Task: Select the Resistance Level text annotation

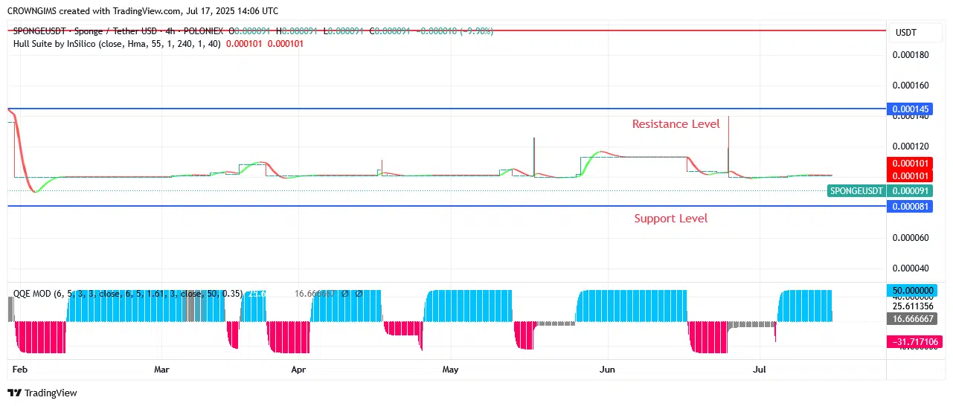Action: (x=676, y=124)
